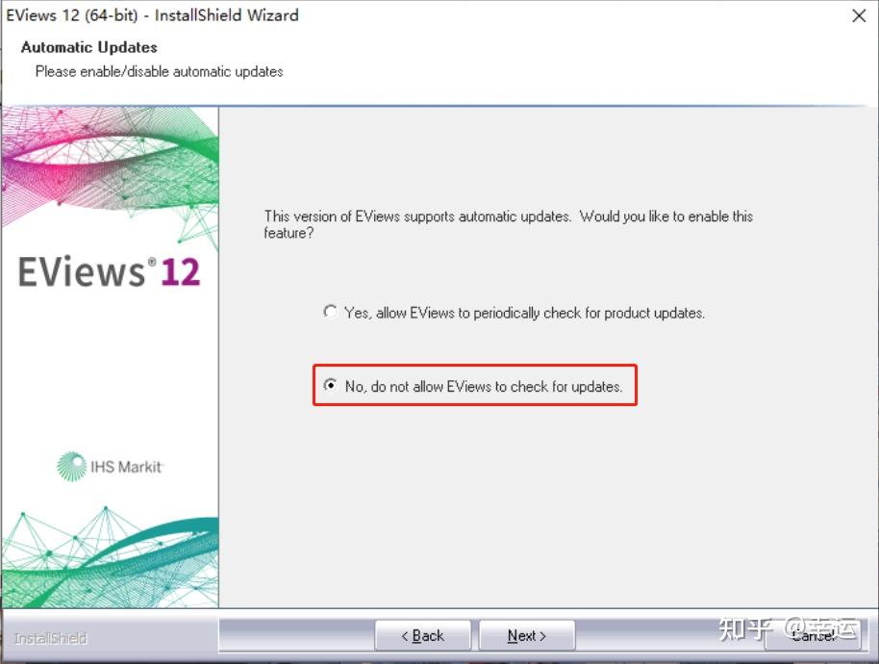Click the IHS Markit green sunburst icon

pyautogui.click(x=71, y=466)
